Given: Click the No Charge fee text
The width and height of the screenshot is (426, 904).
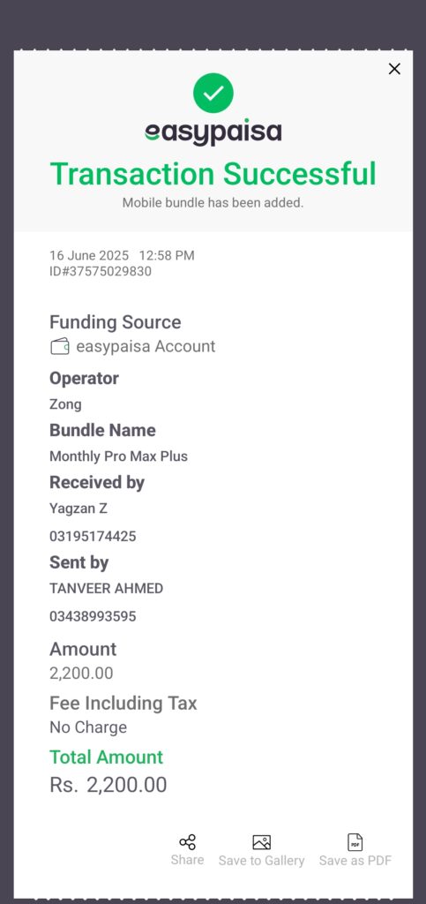Looking at the screenshot, I should [88, 727].
